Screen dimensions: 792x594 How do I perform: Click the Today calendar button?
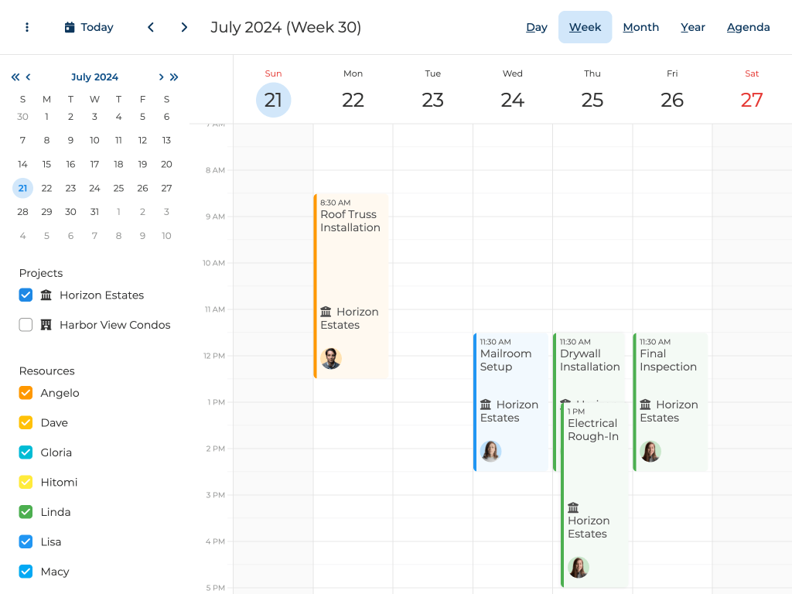pyautogui.click(x=89, y=27)
